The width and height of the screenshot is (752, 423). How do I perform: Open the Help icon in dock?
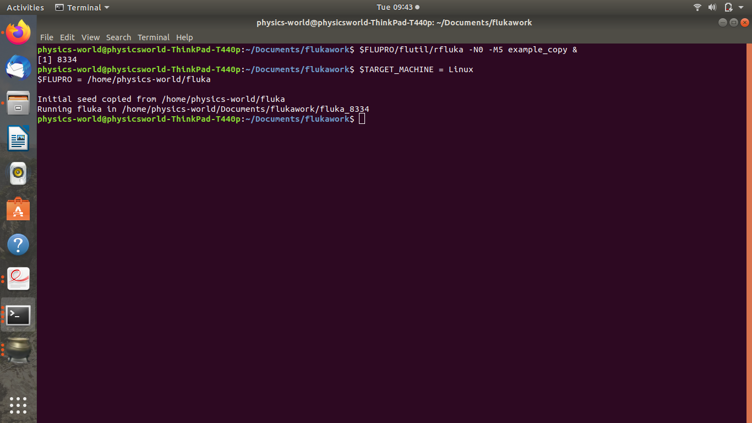tap(18, 245)
